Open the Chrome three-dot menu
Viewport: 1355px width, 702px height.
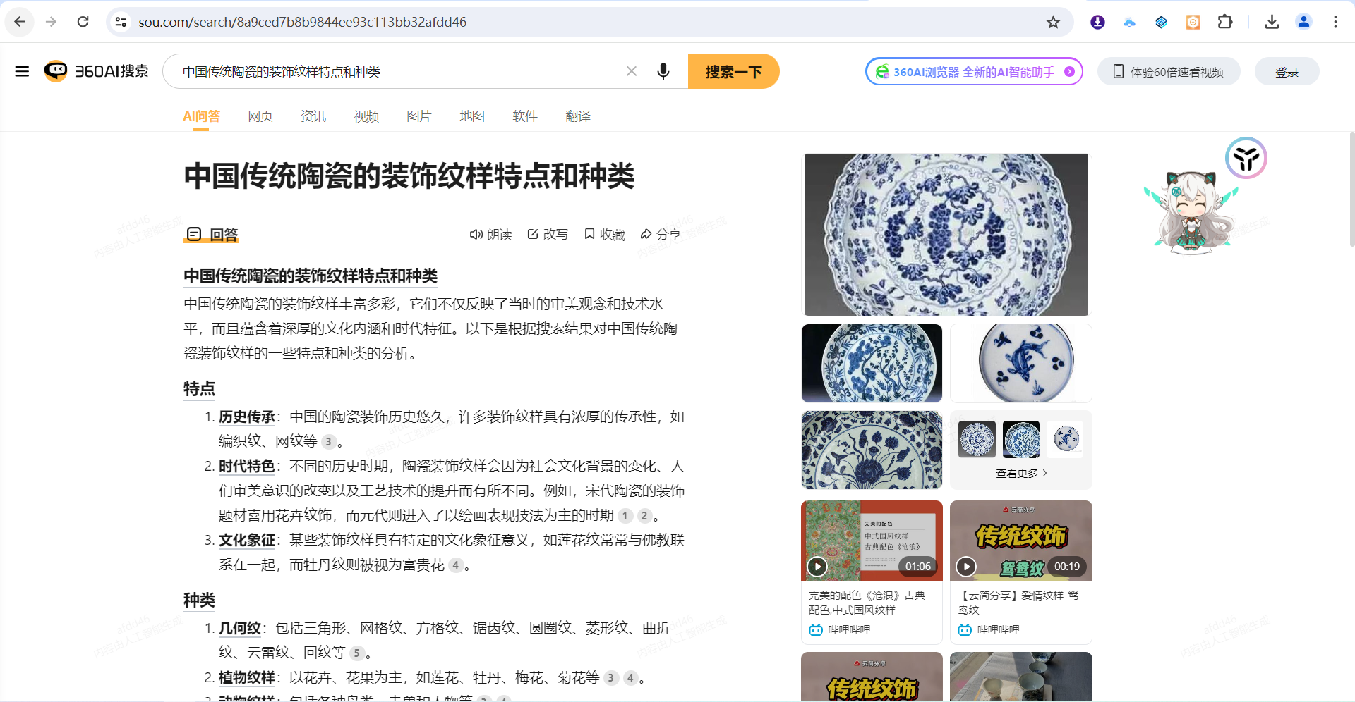point(1335,22)
